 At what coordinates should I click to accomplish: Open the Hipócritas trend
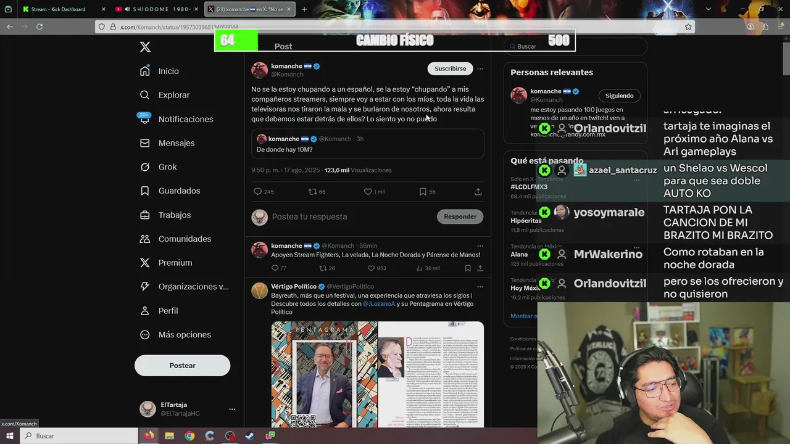click(x=526, y=221)
